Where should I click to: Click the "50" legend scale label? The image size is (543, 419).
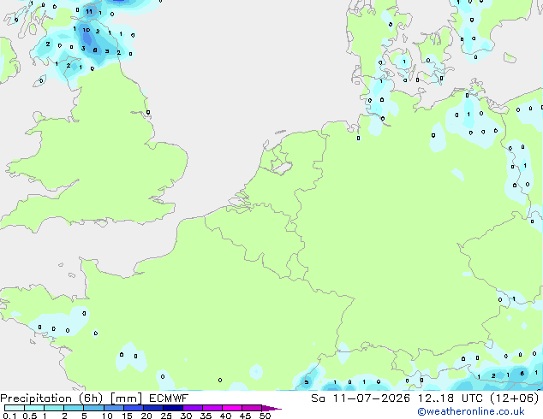click(265, 416)
